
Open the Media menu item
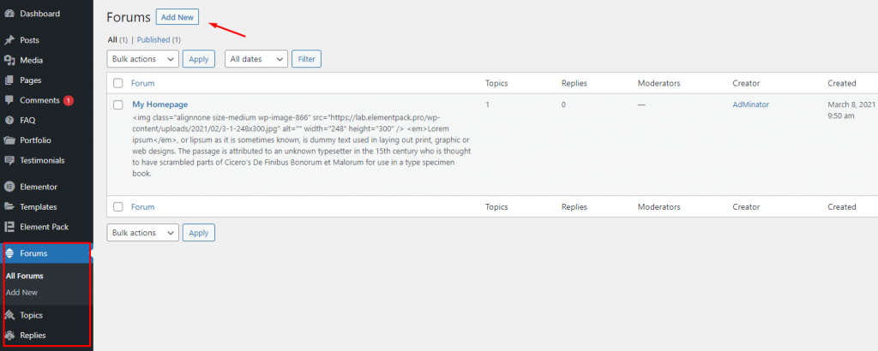(46, 61)
